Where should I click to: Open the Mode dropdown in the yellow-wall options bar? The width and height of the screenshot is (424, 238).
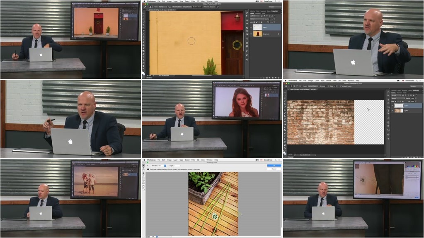[x=163, y=7]
